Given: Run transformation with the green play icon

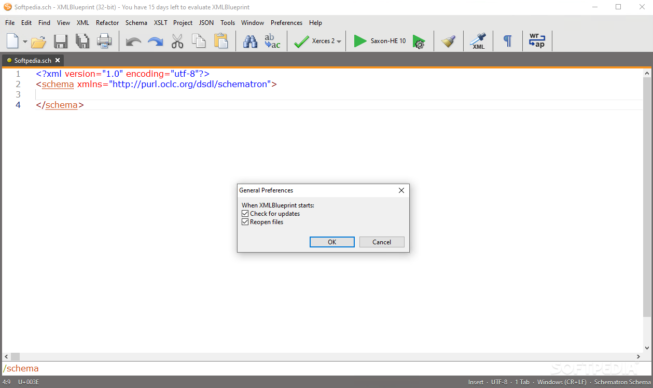Looking at the screenshot, I should point(360,41).
